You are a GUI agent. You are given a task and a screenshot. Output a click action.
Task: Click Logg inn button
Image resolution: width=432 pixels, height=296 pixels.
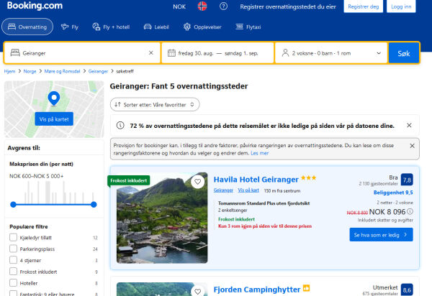(x=401, y=6)
